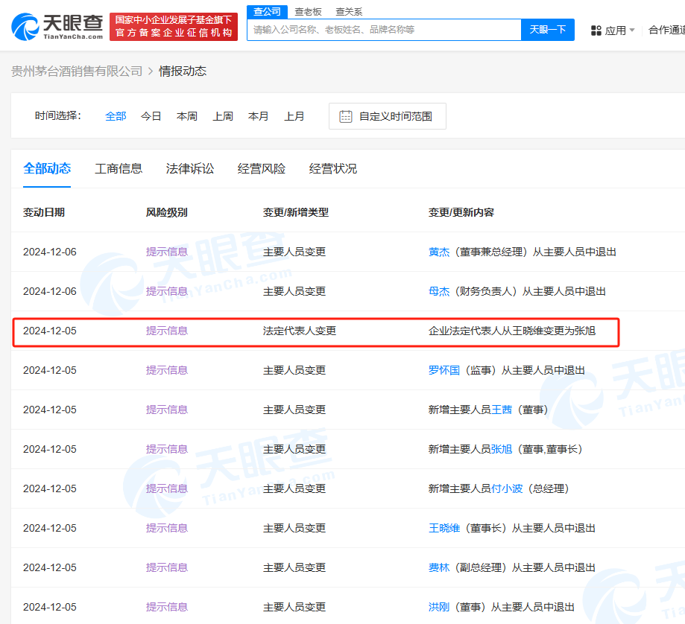Viewport: 685px width, 624px height.
Task: Click the 变更/更新内容 column header
Action: coord(461,212)
